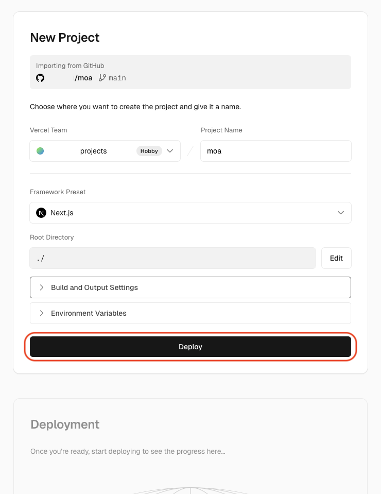Click the Root Directory label

[51, 237]
